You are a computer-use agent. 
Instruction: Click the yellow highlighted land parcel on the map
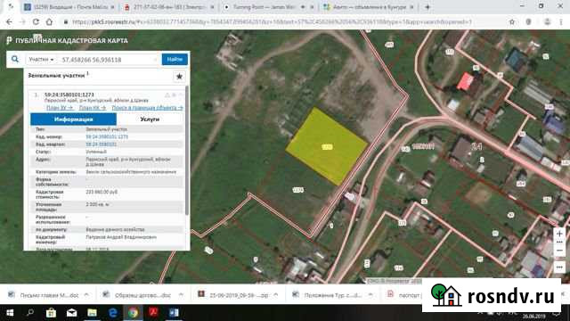point(327,146)
